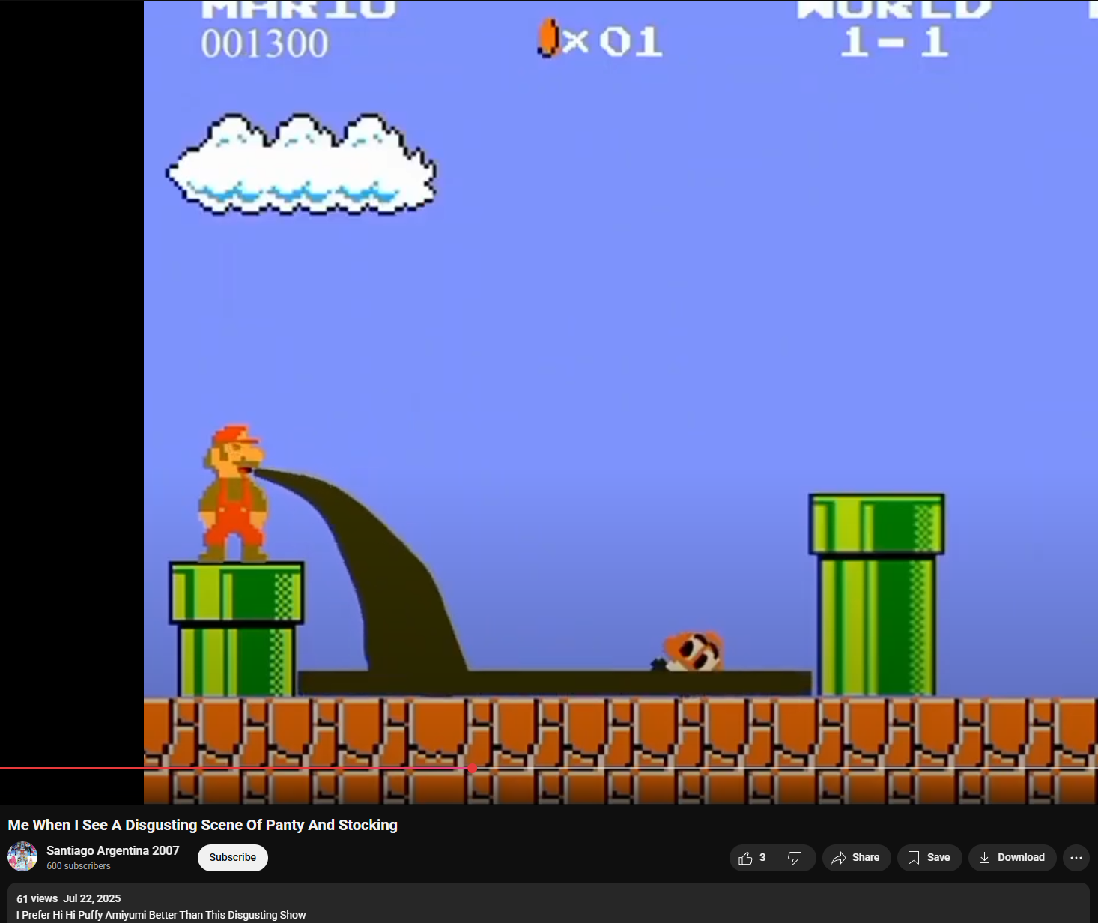Click the Share button
This screenshot has width=1098, height=923.
[856, 858]
